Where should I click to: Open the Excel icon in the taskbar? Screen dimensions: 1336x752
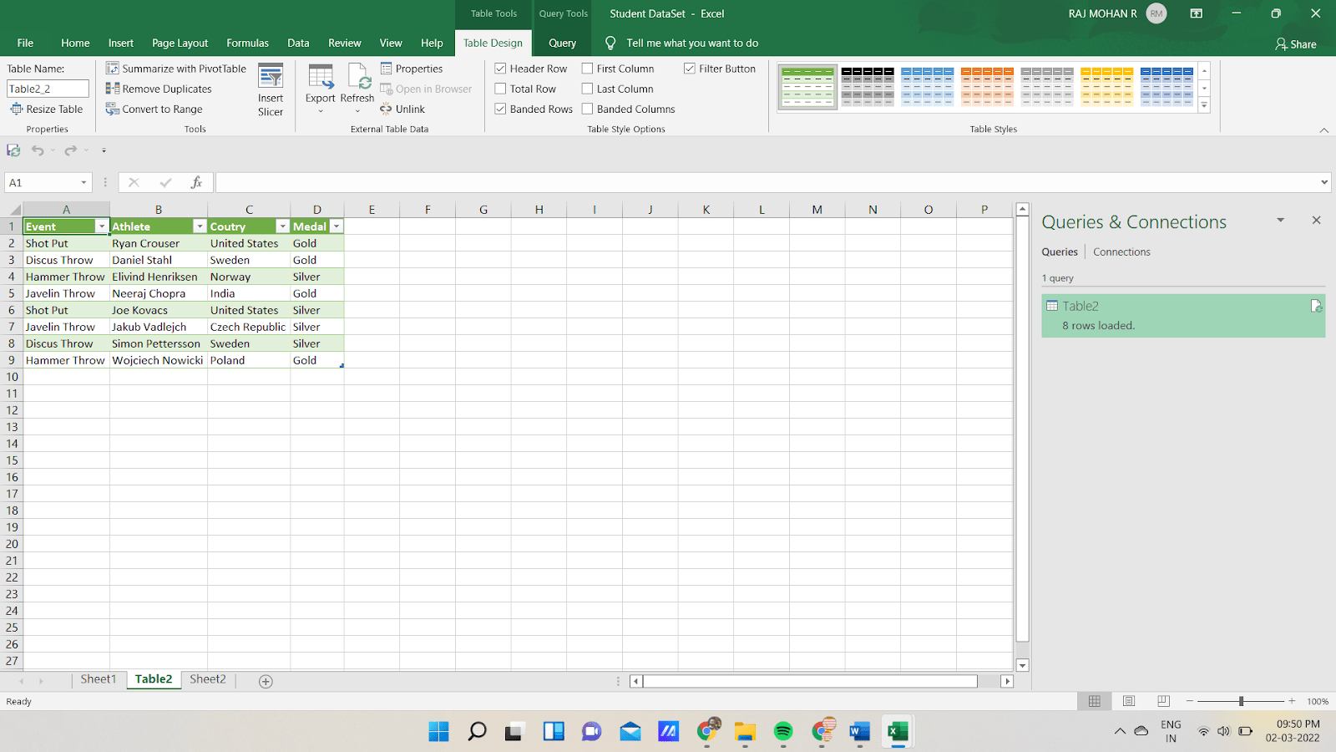898,731
